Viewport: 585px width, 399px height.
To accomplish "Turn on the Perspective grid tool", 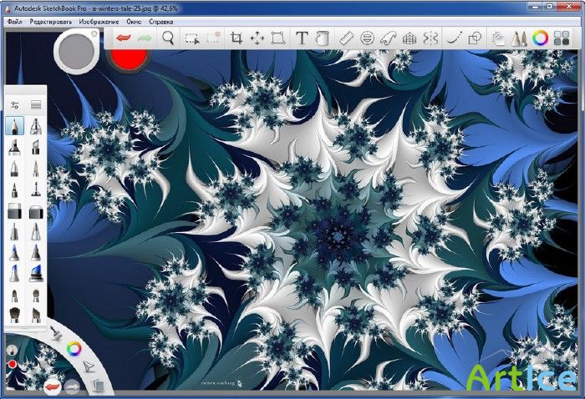I will (x=409, y=38).
